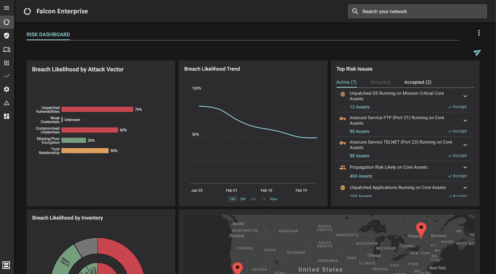Open the trending line sidebar icon
Viewport: 496px width, 274px height.
click(x=7, y=76)
